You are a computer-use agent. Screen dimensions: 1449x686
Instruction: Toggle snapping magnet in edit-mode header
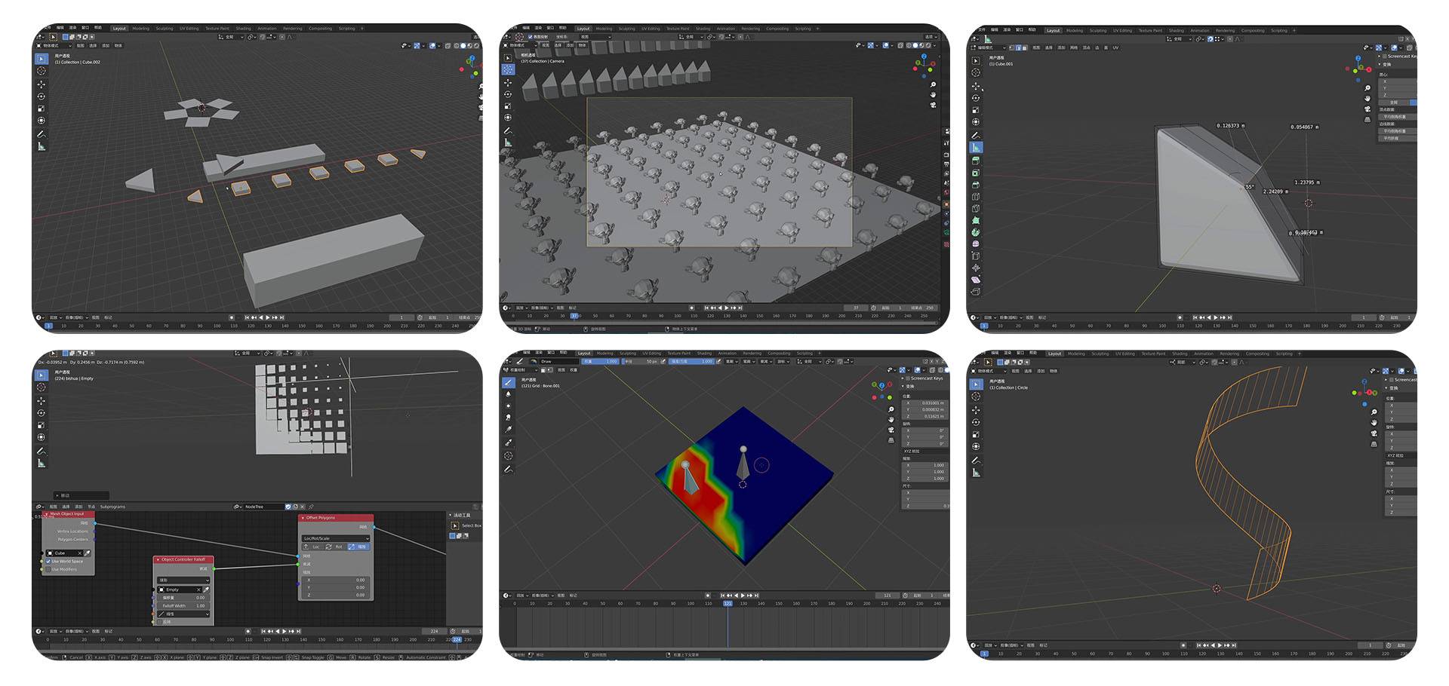tap(1210, 39)
